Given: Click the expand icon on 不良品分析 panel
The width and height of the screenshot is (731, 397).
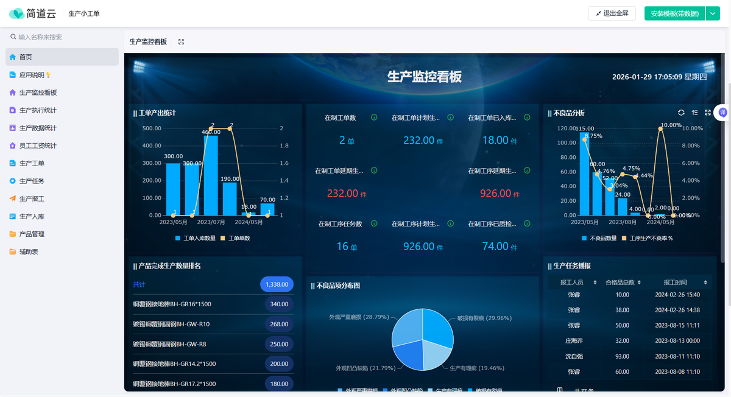Looking at the screenshot, I should click(708, 113).
